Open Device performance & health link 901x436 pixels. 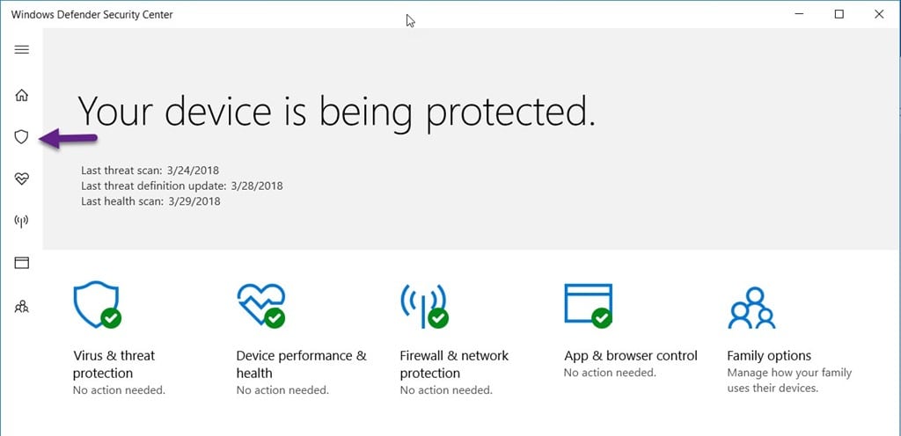[301, 364]
